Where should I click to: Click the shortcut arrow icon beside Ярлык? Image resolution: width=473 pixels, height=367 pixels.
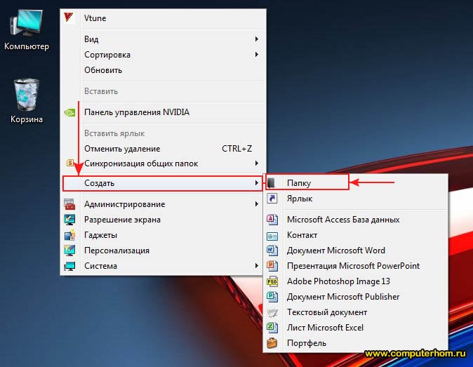272,199
